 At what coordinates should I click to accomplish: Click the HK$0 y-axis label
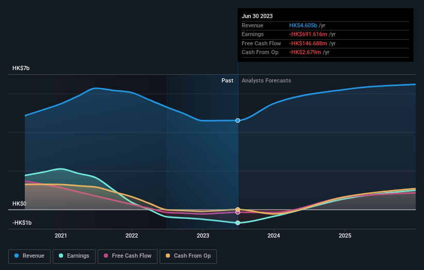tap(19, 204)
